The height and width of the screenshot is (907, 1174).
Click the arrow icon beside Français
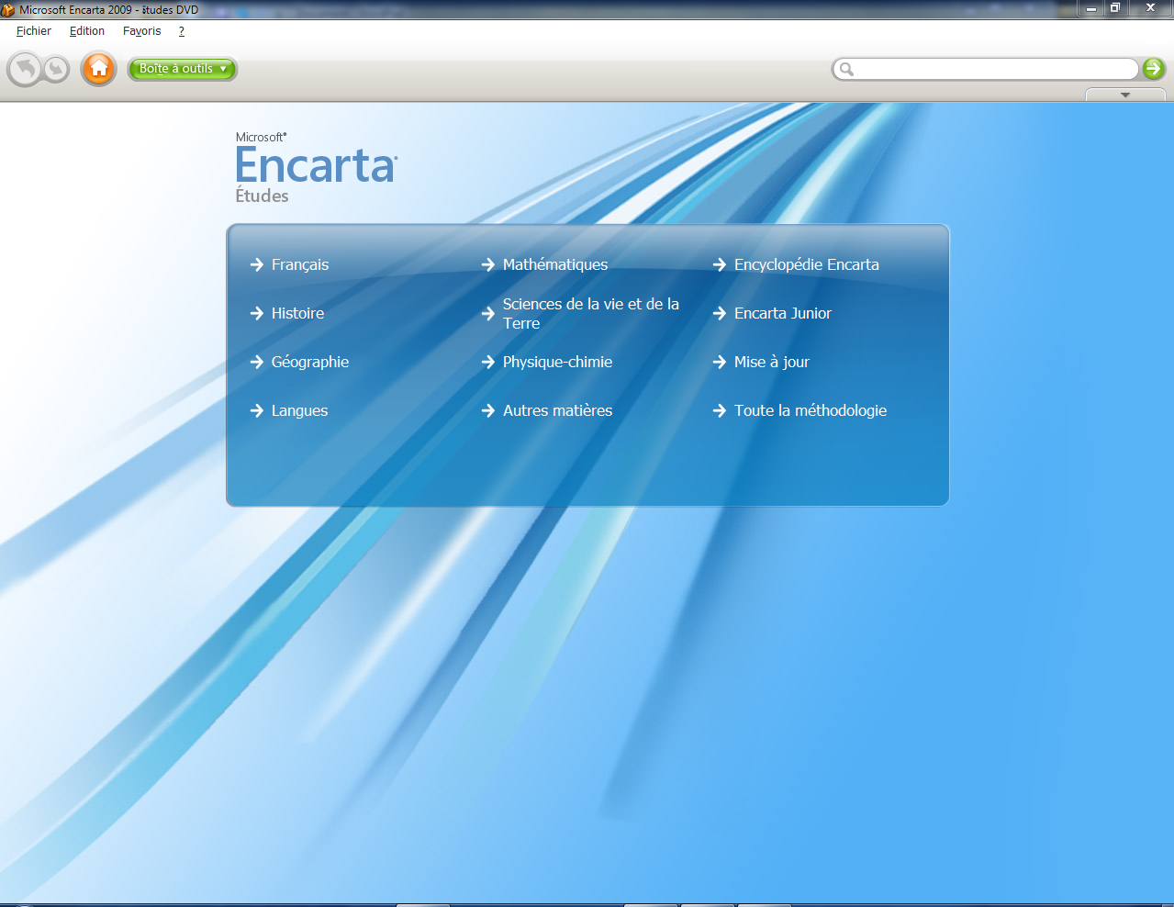point(257,264)
